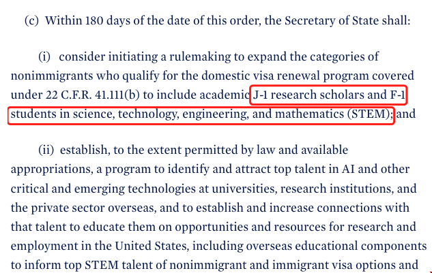This screenshot has width=432, height=273.
Task: Click the "180 days" text
Action: click(x=101, y=20)
